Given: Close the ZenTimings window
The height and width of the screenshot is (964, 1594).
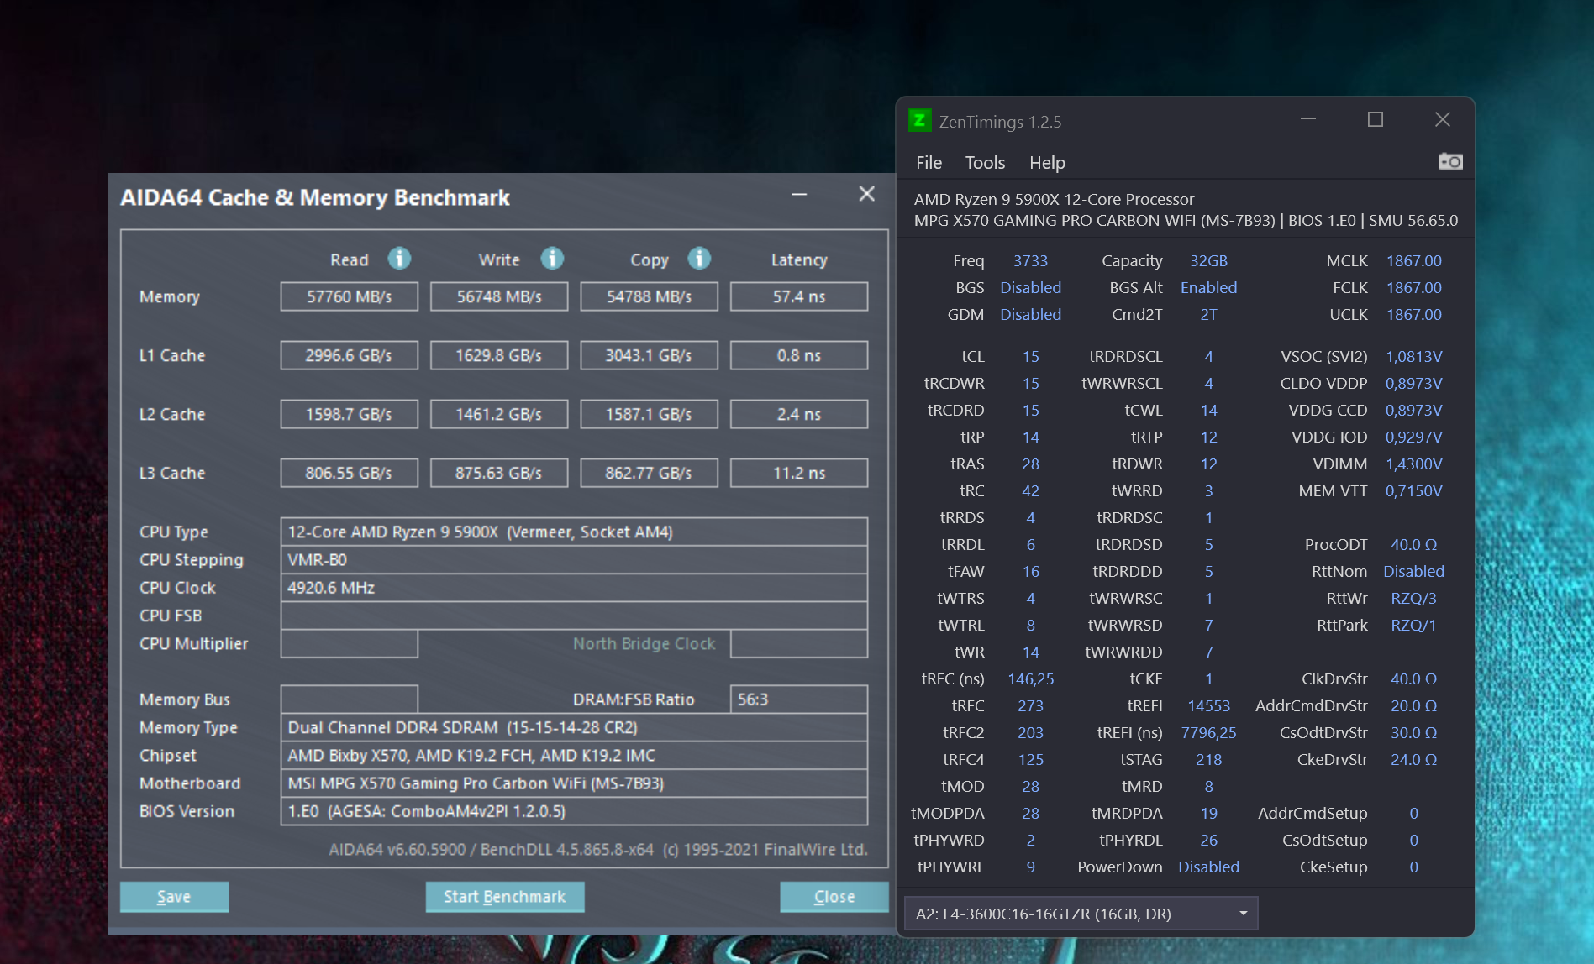Looking at the screenshot, I should click(x=1443, y=119).
